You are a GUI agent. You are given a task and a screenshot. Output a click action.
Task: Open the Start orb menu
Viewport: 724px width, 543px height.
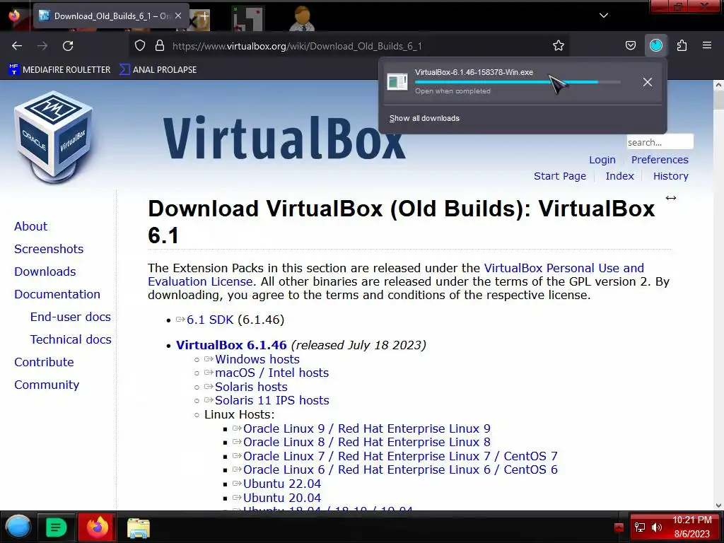click(x=18, y=527)
